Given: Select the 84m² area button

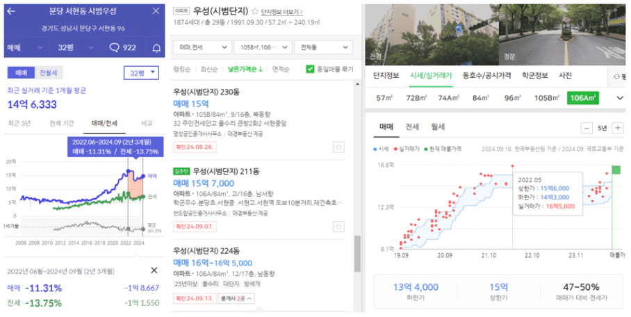Looking at the screenshot, I should (x=480, y=98).
